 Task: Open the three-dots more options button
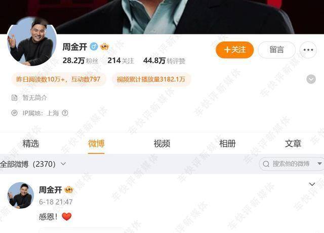coord(308,50)
